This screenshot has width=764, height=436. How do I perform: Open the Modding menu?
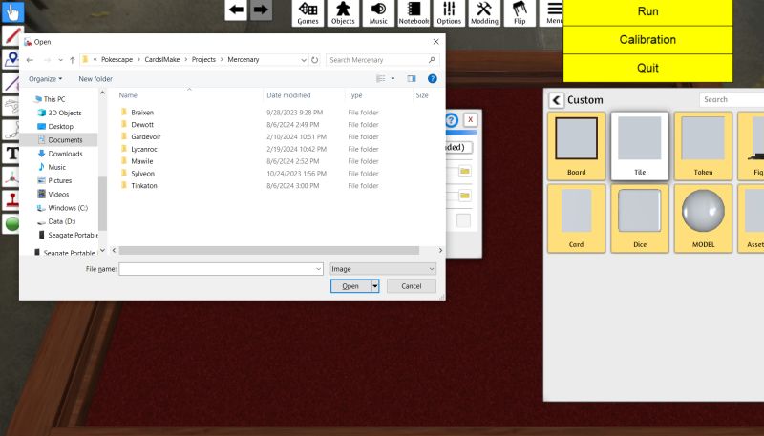484,13
